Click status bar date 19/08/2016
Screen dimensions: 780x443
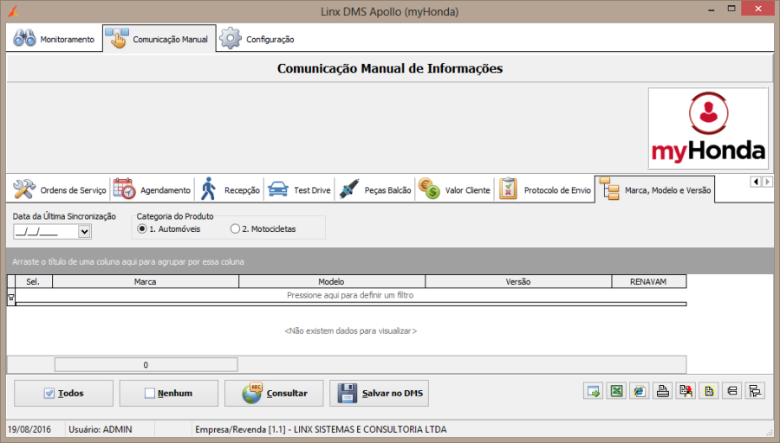click(29, 429)
